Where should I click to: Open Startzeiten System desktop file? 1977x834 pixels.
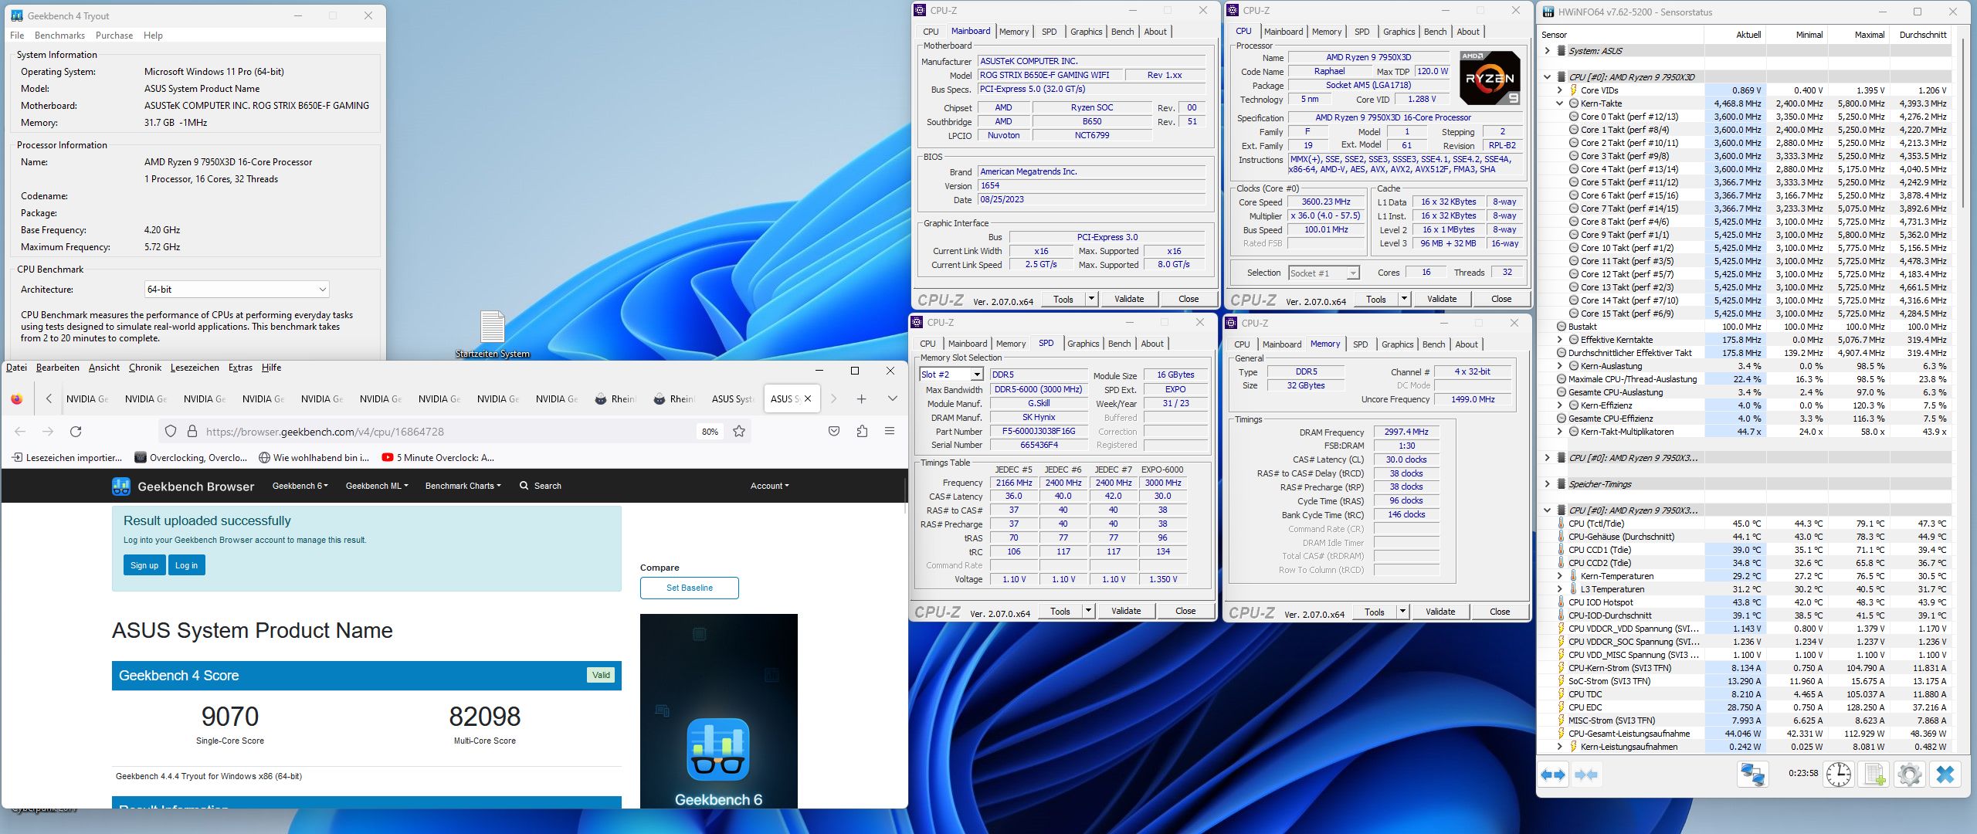point(493,334)
